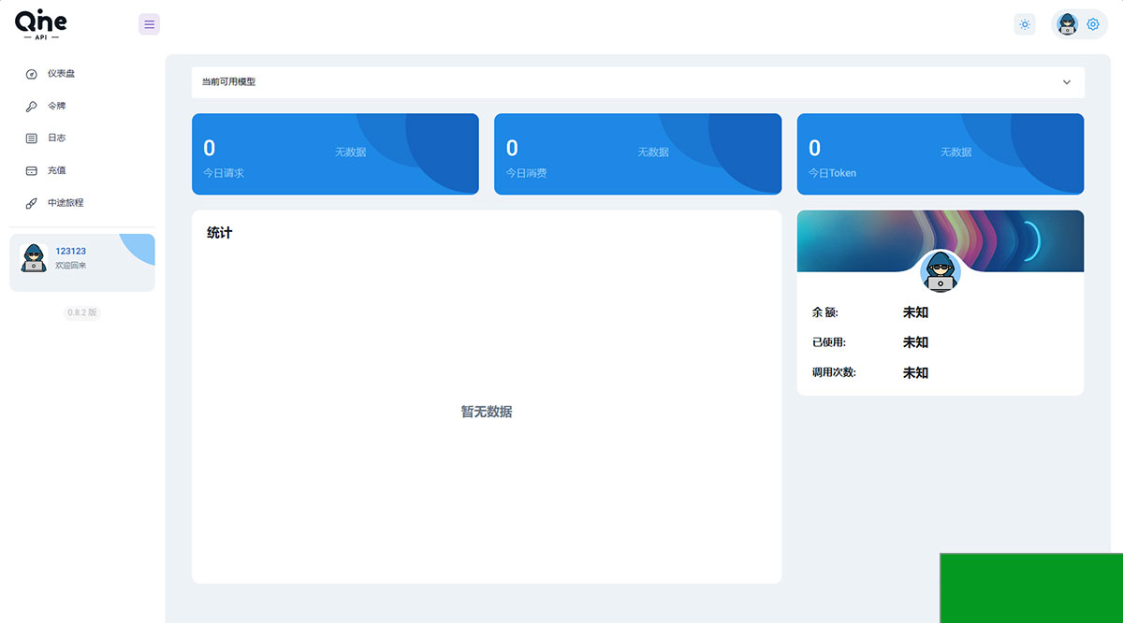Click sidebar user avatar next to 123123
The image size is (1123, 623).
click(x=34, y=258)
